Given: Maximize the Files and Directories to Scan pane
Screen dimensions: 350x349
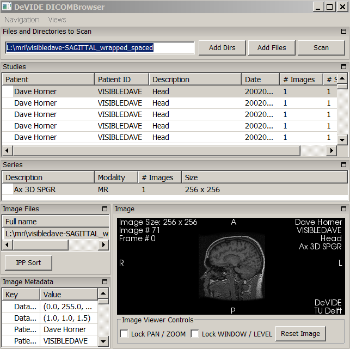Looking at the screenshot, I should point(343,31).
